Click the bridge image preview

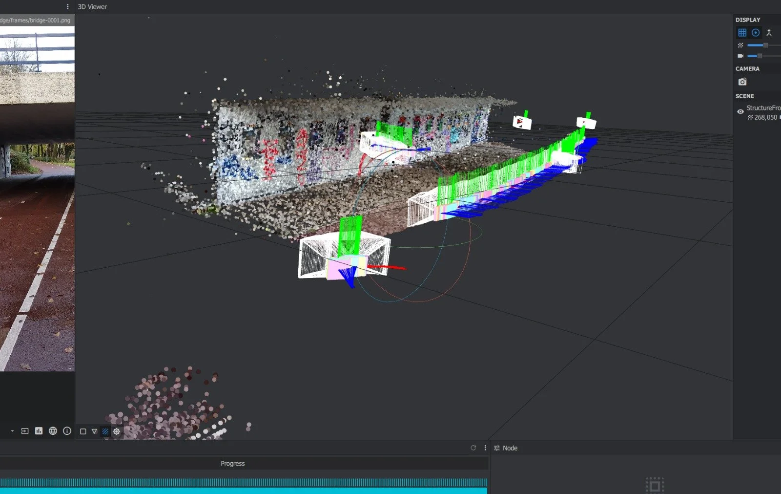coord(37,198)
